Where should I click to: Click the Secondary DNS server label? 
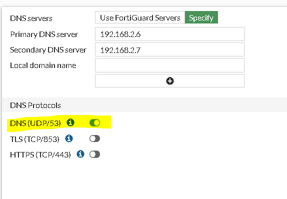click(48, 50)
